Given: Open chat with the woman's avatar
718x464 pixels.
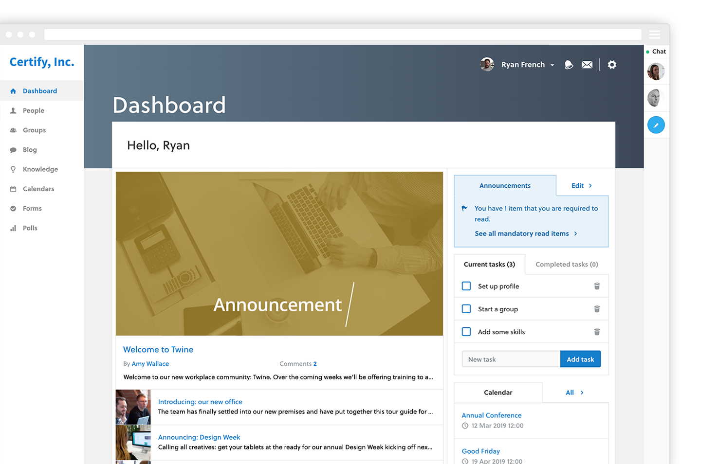Looking at the screenshot, I should (x=656, y=71).
